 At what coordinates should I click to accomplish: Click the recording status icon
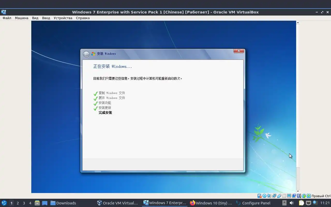point(294,196)
